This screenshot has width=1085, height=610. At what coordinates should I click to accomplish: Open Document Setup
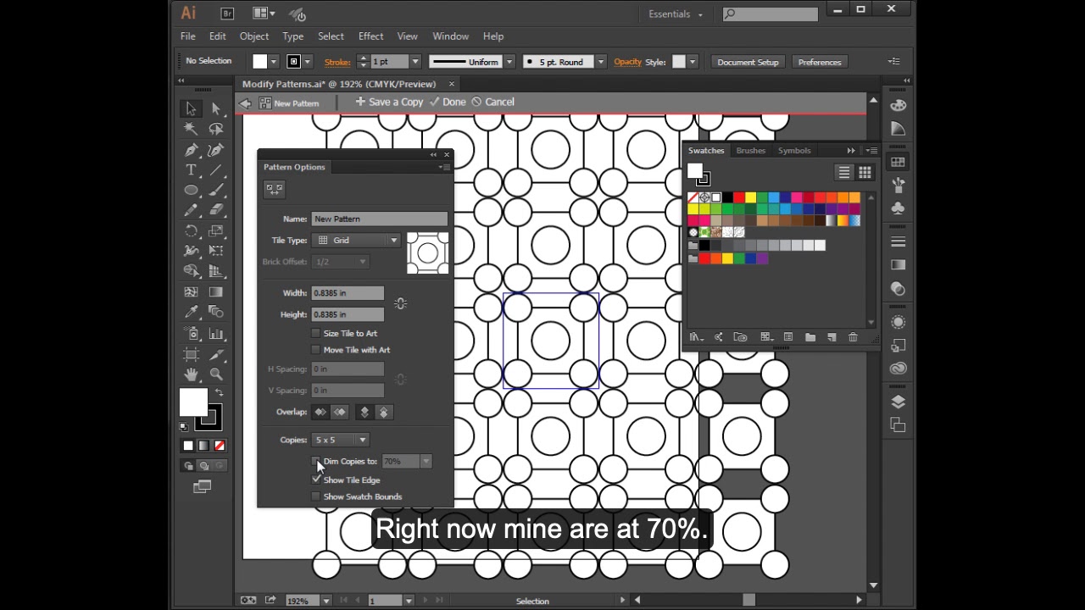coord(748,62)
